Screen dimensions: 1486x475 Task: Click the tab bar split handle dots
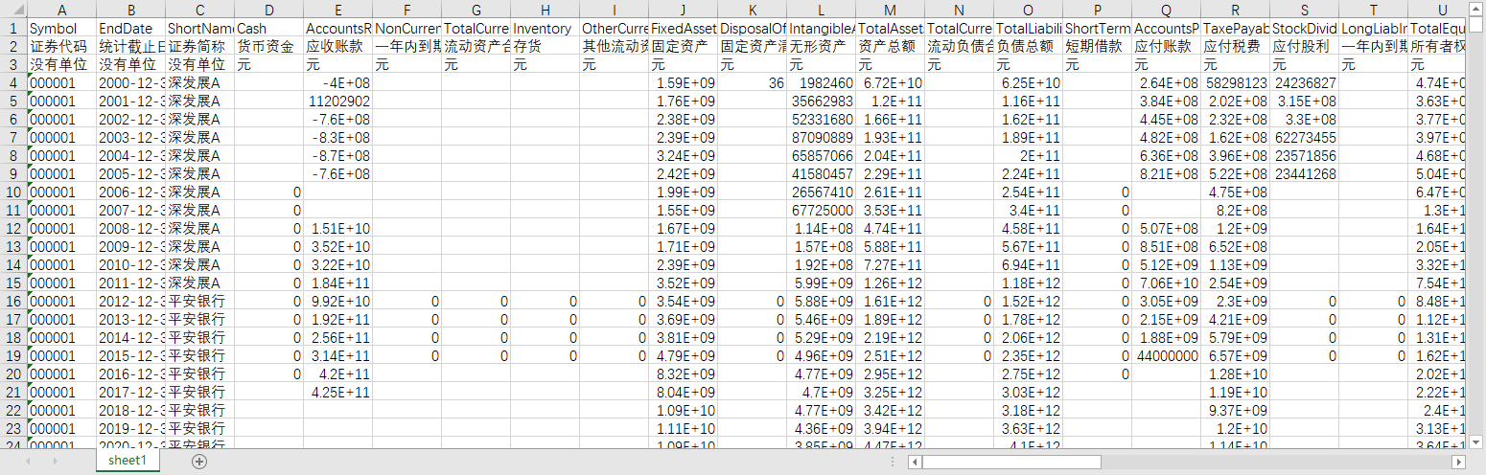pyautogui.click(x=894, y=462)
